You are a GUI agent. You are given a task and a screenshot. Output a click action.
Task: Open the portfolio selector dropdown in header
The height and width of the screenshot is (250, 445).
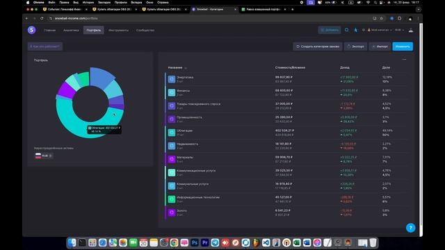coord(380,30)
